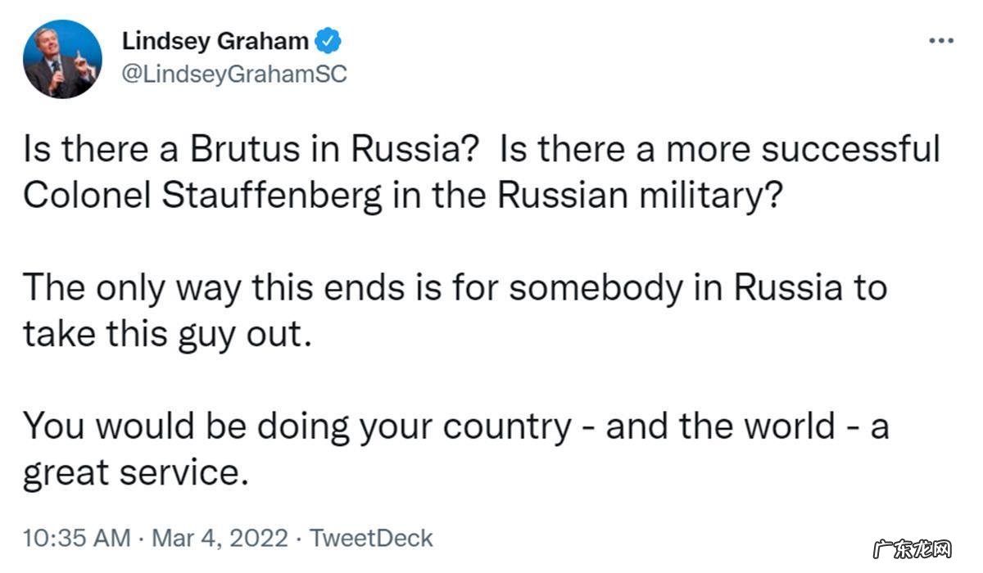Click the sentence starting "You would be"
The width and height of the screenshot is (983, 573).
tap(455, 427)
